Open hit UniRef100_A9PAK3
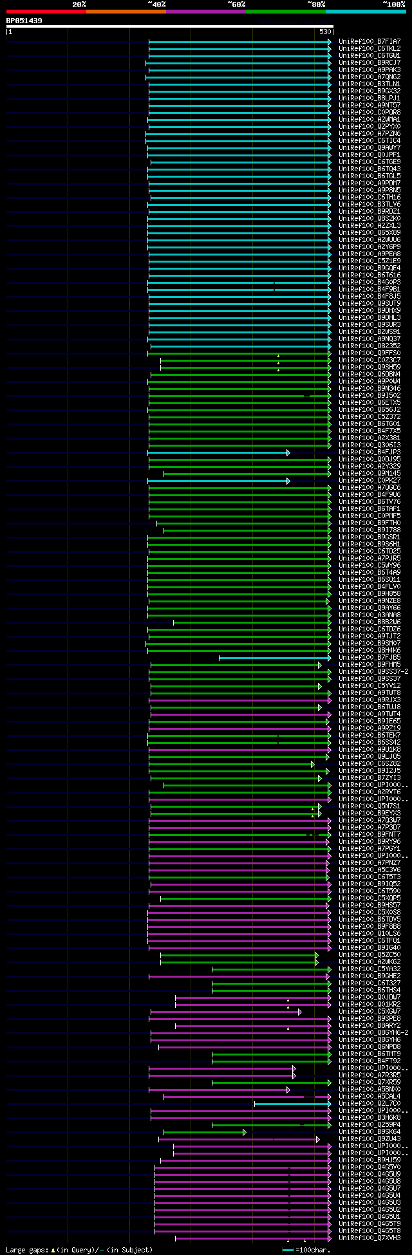 (x=370, y=70)
